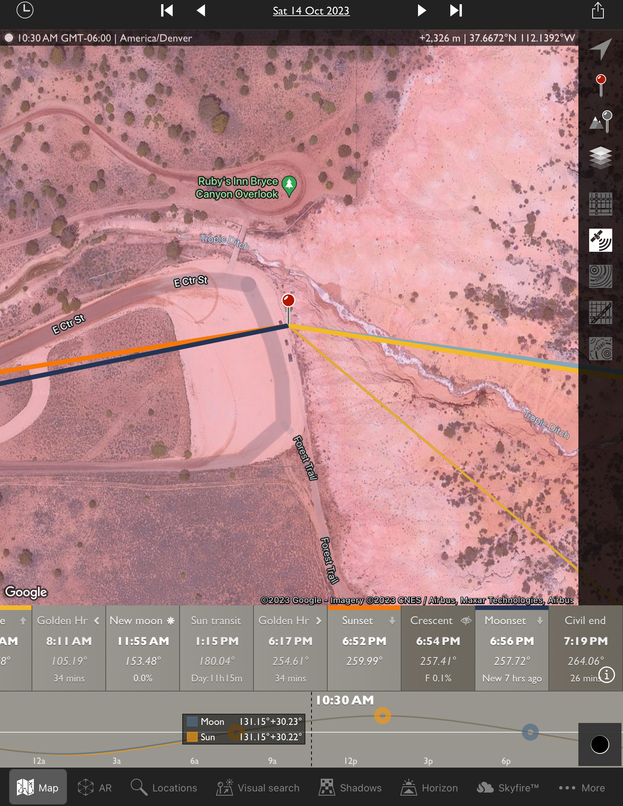Screen dimensions: 623x806
Task: Toggle Crescent moon visibility eye icon
Action: 466,621
